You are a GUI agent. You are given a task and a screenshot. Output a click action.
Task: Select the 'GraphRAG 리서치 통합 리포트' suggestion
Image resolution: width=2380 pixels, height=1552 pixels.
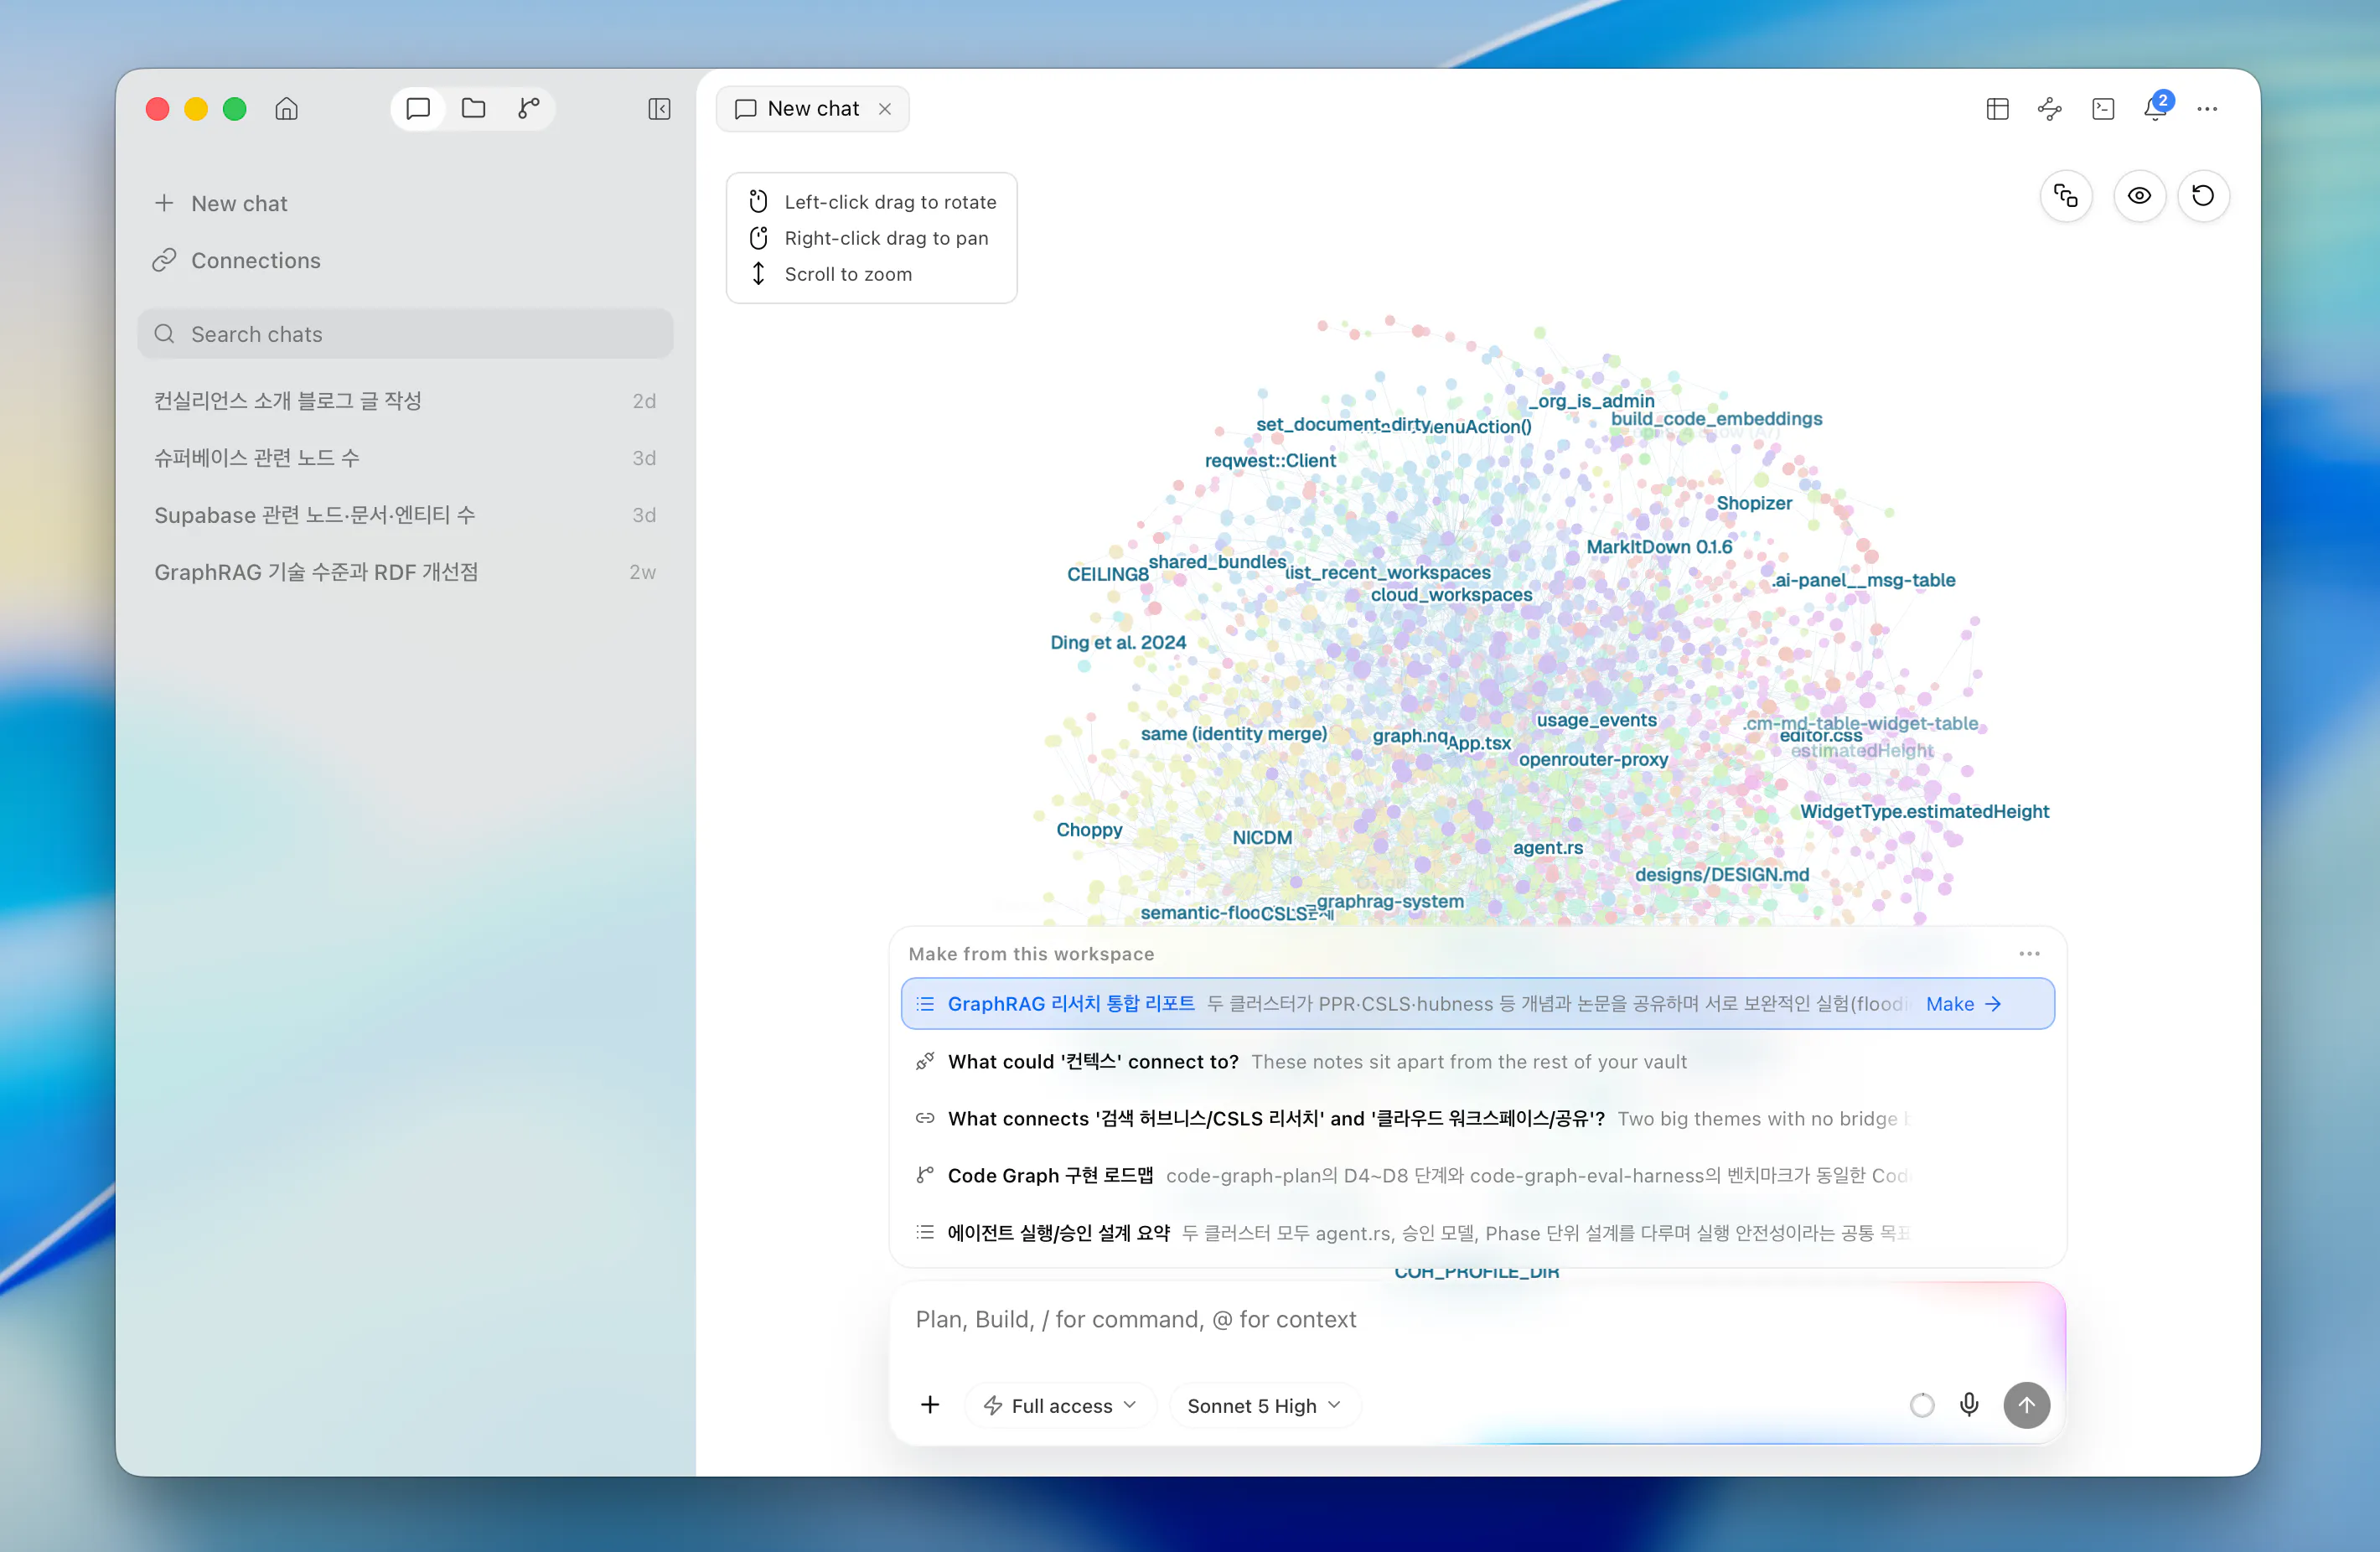coord(1477,1003)
